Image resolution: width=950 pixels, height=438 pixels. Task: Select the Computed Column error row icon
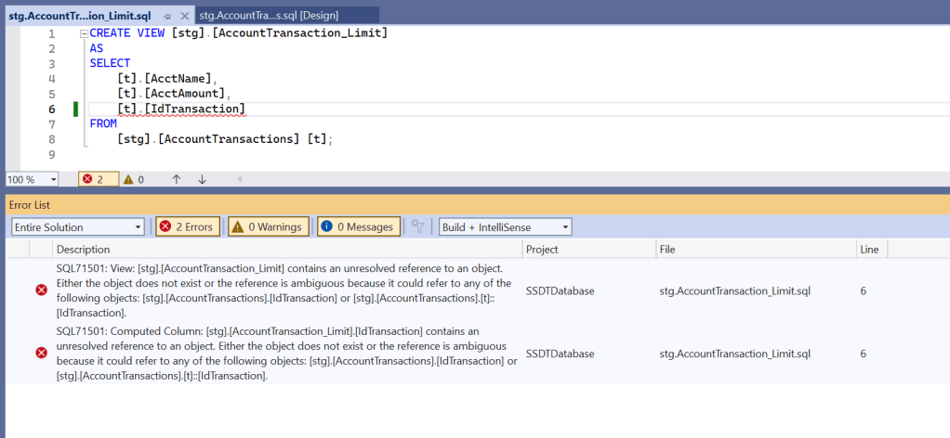pos(41,354)
